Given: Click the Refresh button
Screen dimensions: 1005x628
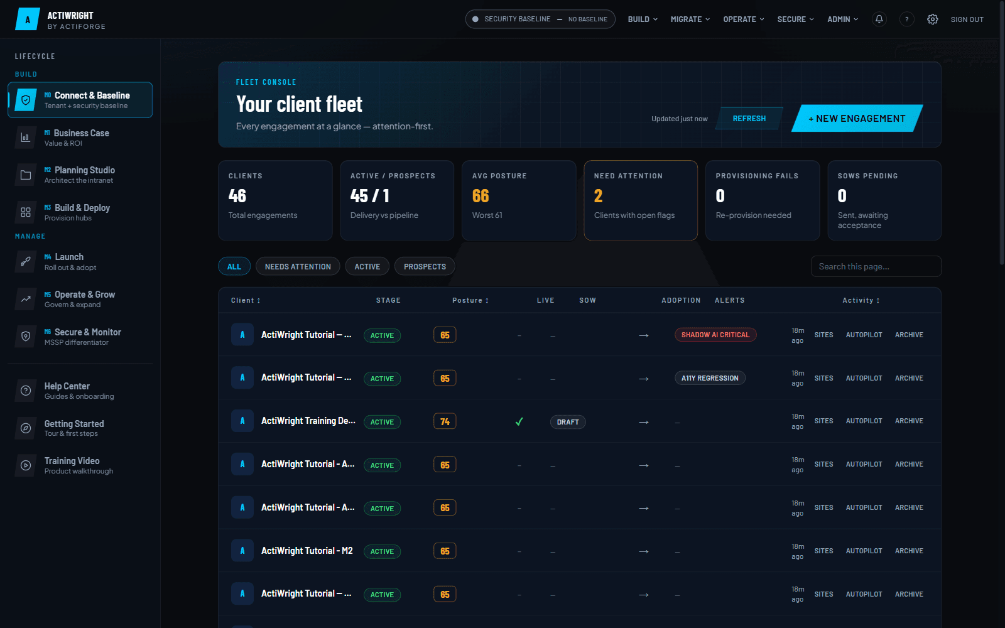Looking at the screenshot, I should [x=749, y=119].
